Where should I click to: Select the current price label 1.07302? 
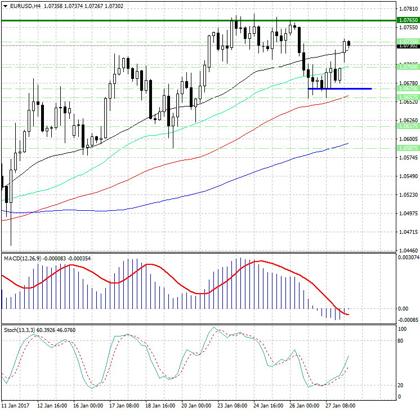point(408,46)
